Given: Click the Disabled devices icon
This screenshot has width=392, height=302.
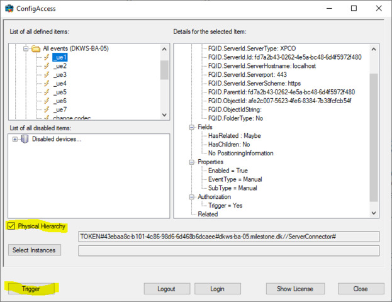Looking at the screenshot, I should coord(25,139).
